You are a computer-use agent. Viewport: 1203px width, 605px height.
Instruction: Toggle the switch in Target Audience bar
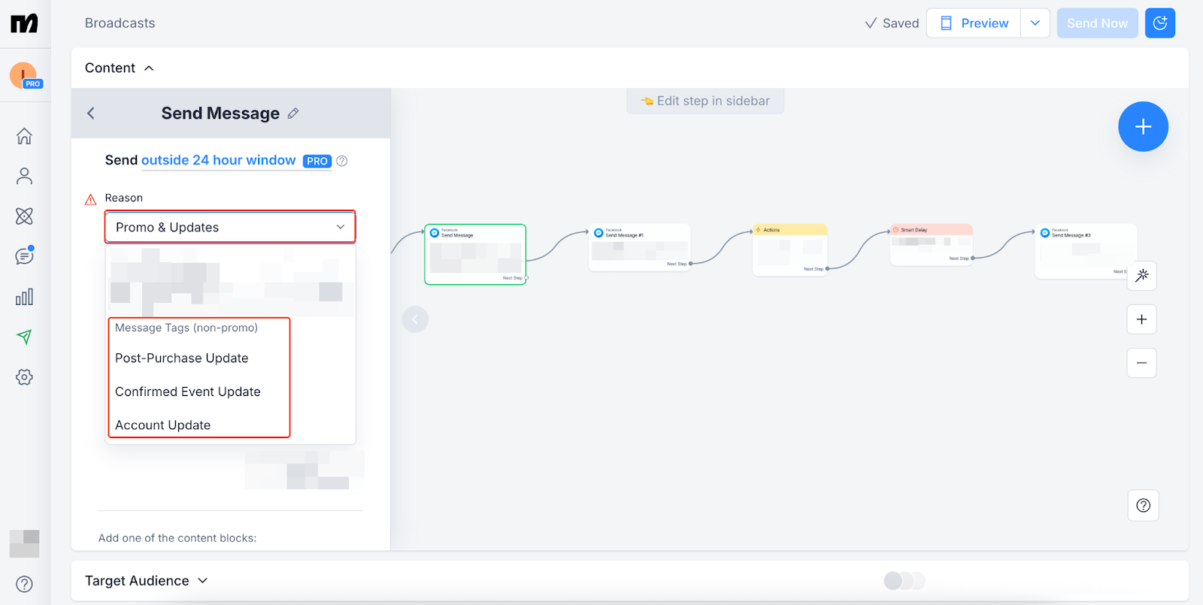point(904,581)
